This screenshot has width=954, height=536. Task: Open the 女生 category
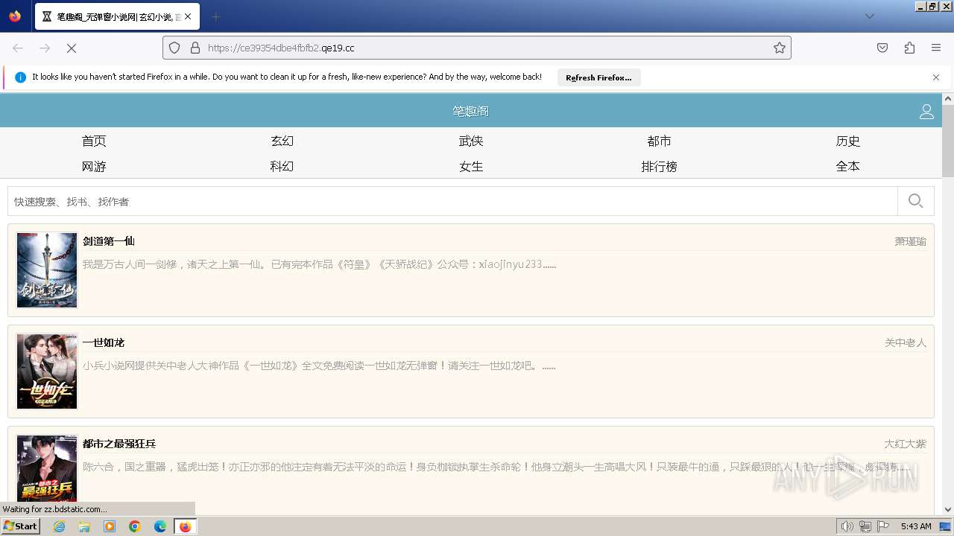(x=471, y=166)
